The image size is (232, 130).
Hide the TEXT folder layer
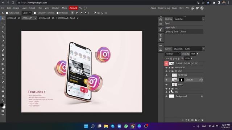[x=166, y=88]
